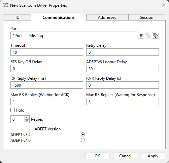The height and width of the screenshot is (163, 169).
Task: Click the Timeout input field
Action: [47, 52]
